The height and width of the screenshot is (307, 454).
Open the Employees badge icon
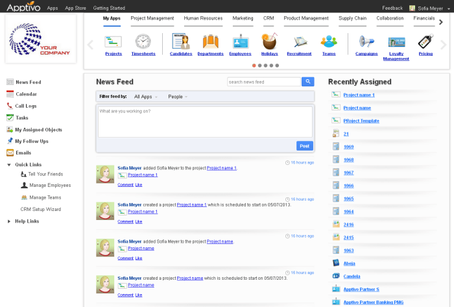[x=241, y=42]
